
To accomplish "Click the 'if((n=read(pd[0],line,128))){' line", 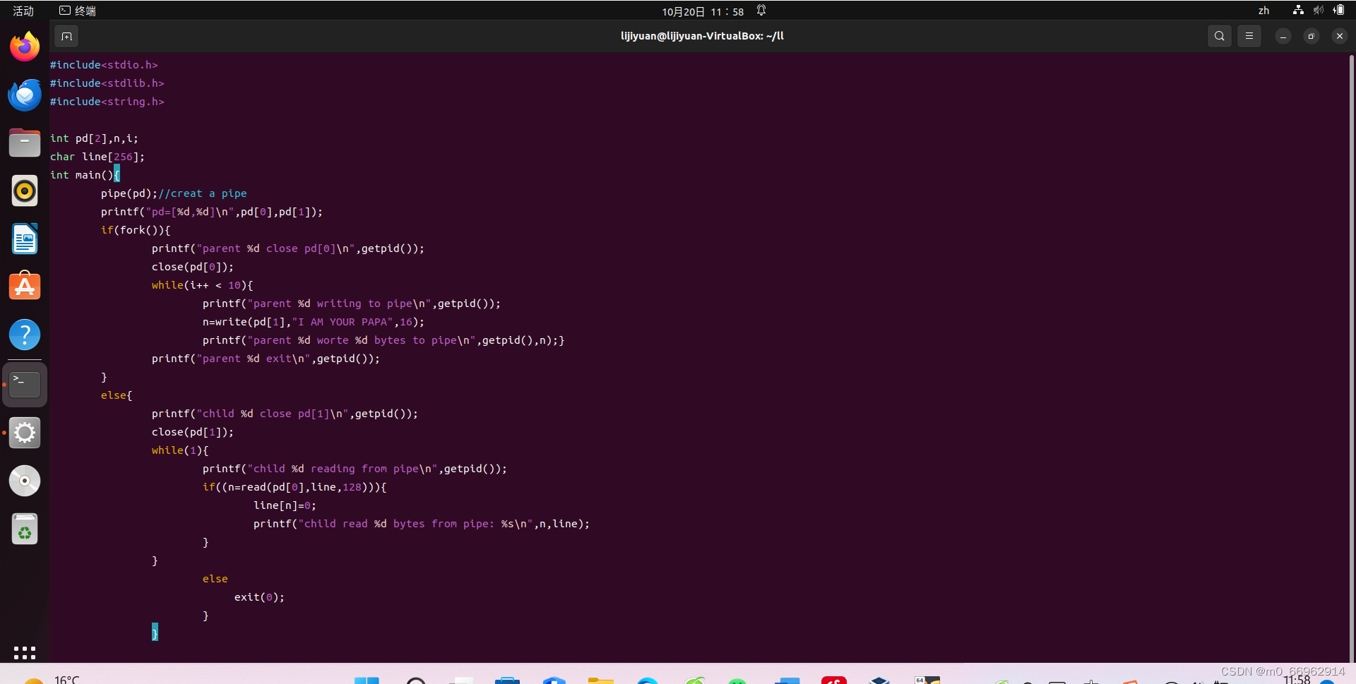I will 295,487.
